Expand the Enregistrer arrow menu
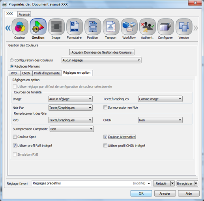Screen dimensions: 204x201 [x=196, y=183]
